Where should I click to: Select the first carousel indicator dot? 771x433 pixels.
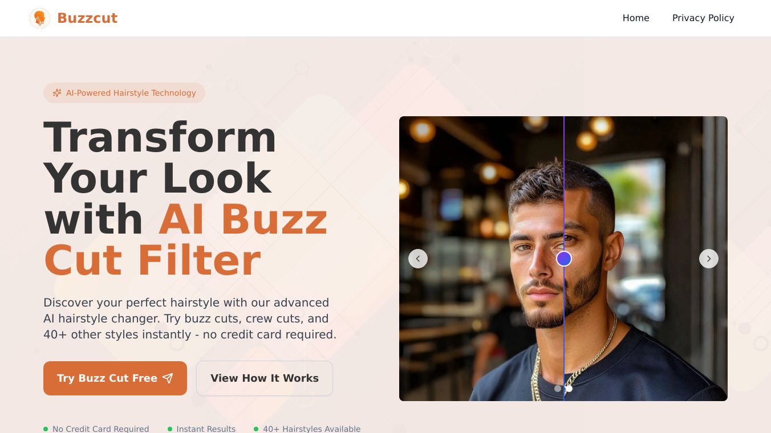coord(558,389)
